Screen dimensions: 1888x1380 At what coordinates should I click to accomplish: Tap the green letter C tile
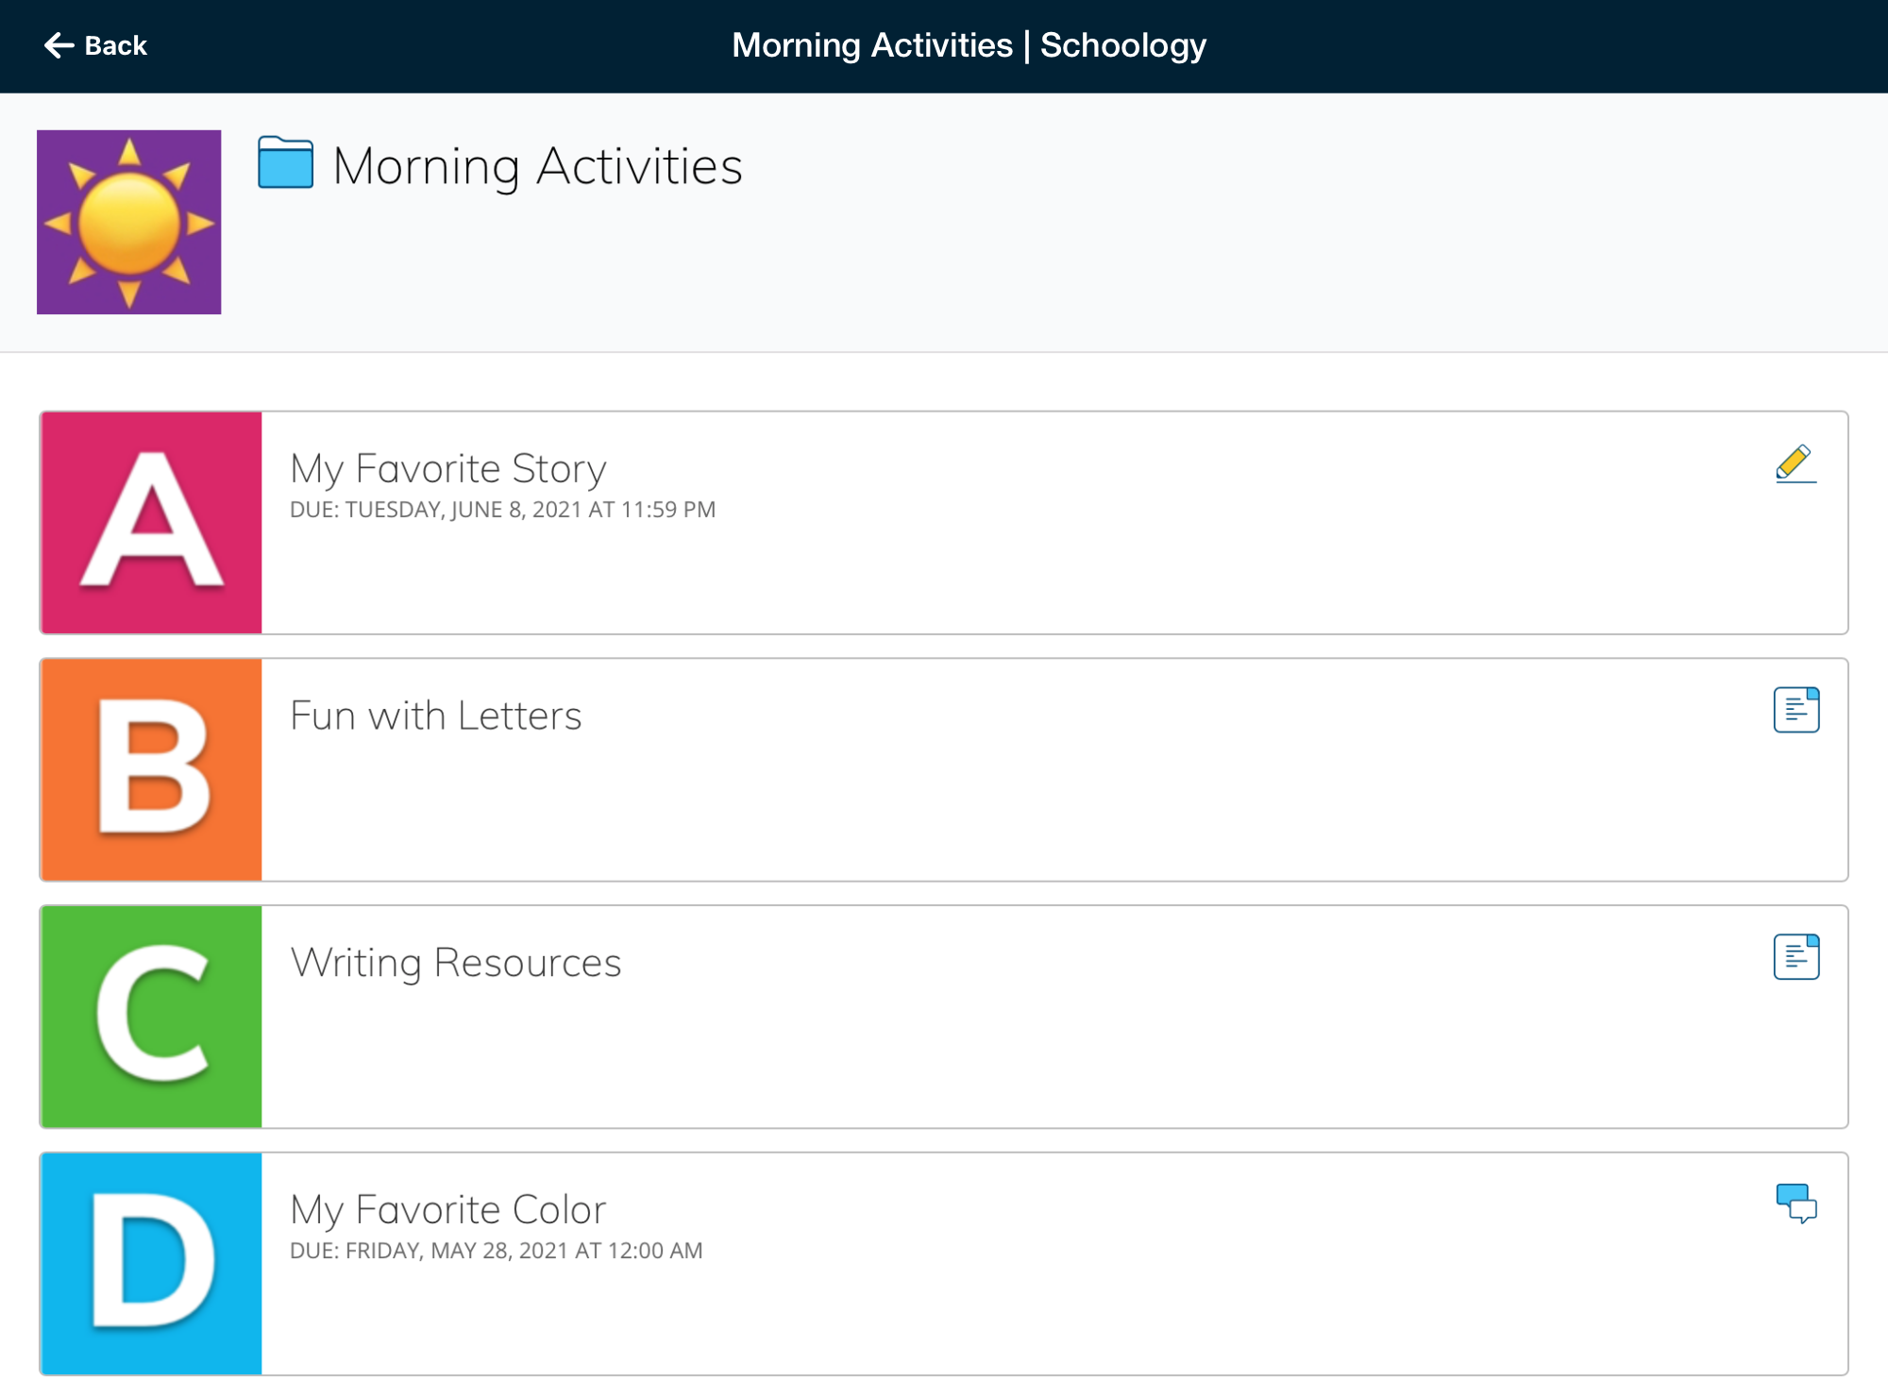(151, 1017)
